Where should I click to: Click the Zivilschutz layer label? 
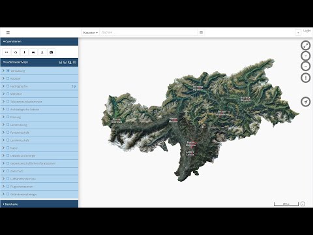(x=17, y=171)
